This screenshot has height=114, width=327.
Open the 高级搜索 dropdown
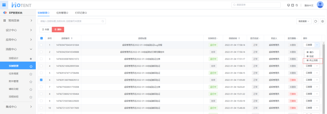304,21
